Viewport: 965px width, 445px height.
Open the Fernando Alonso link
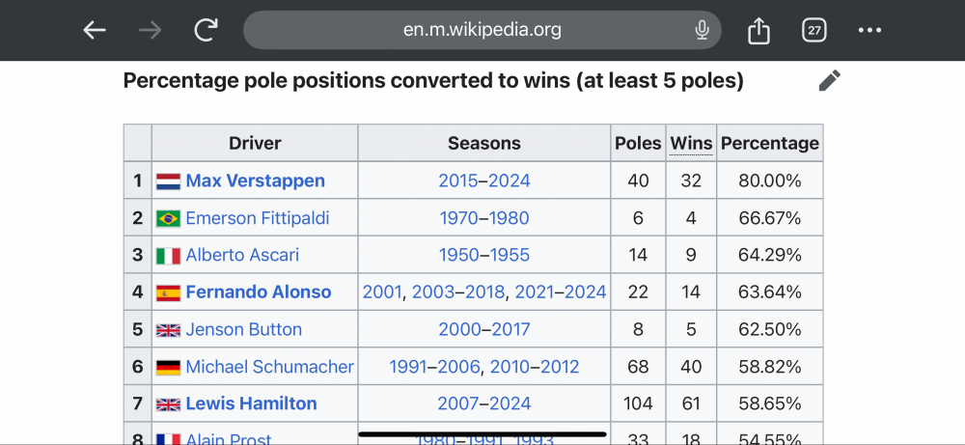258,292
